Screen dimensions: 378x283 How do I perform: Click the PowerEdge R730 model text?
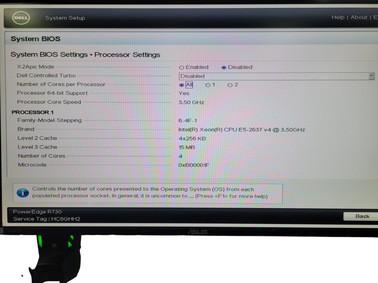point(37,211)
